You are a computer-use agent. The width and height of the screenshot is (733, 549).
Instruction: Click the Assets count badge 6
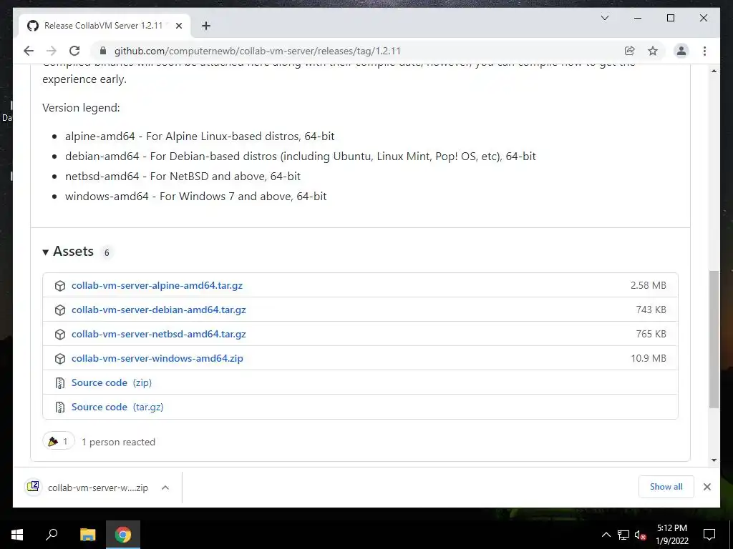point(107,252)
